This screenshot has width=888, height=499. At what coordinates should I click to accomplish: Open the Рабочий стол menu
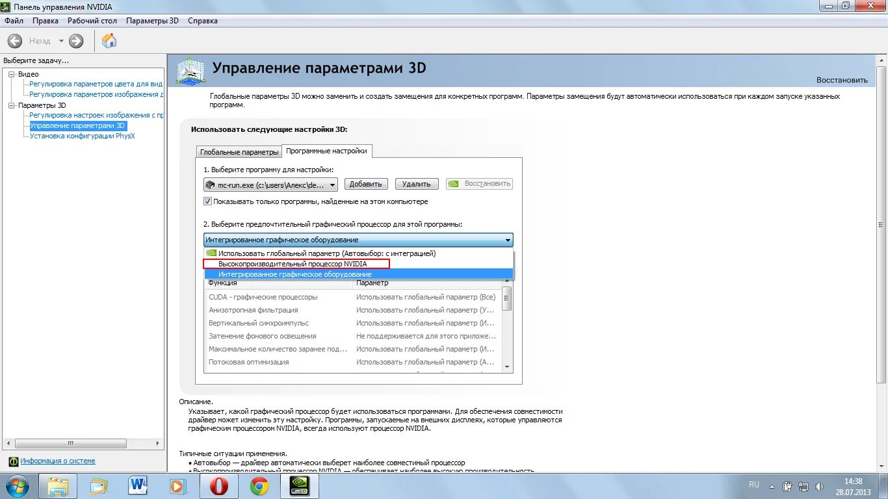coord(92,21)
